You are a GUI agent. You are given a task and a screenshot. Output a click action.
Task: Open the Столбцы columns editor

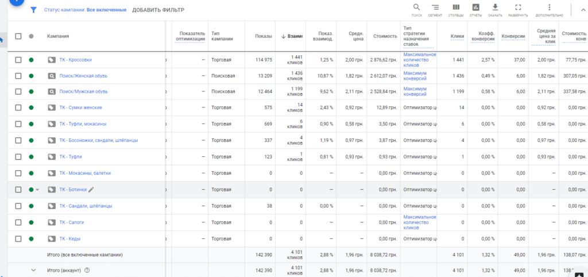coord(456,10)
